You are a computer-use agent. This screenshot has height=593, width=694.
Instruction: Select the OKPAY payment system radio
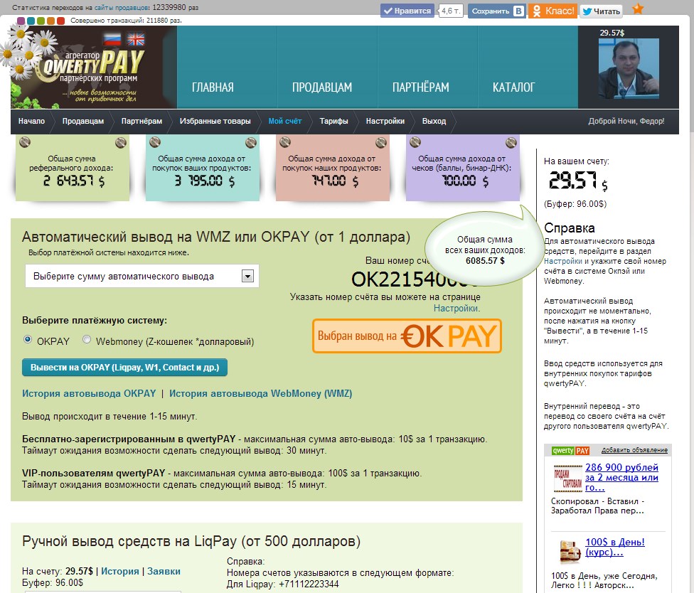[28, 340]
